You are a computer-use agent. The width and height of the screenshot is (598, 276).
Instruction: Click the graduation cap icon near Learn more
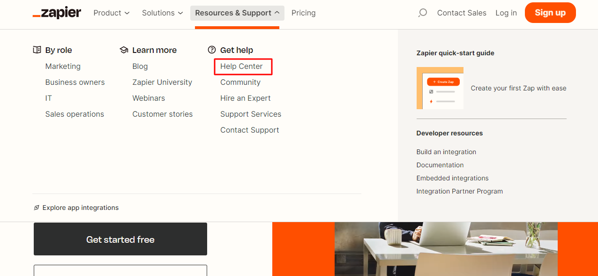click(124, 50)
